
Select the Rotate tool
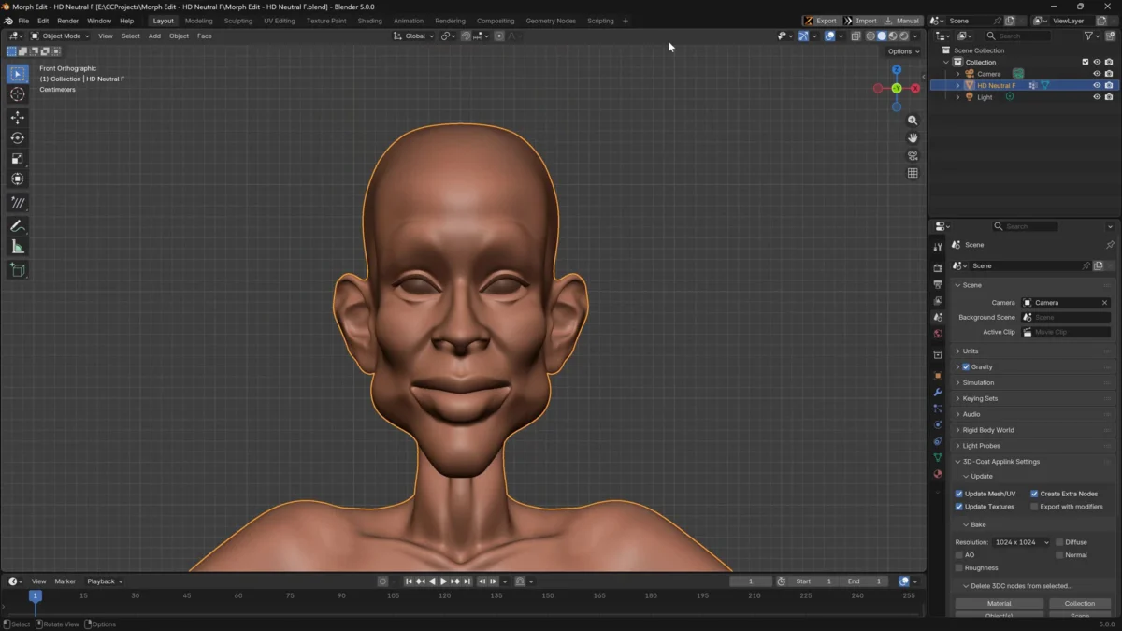18,137
